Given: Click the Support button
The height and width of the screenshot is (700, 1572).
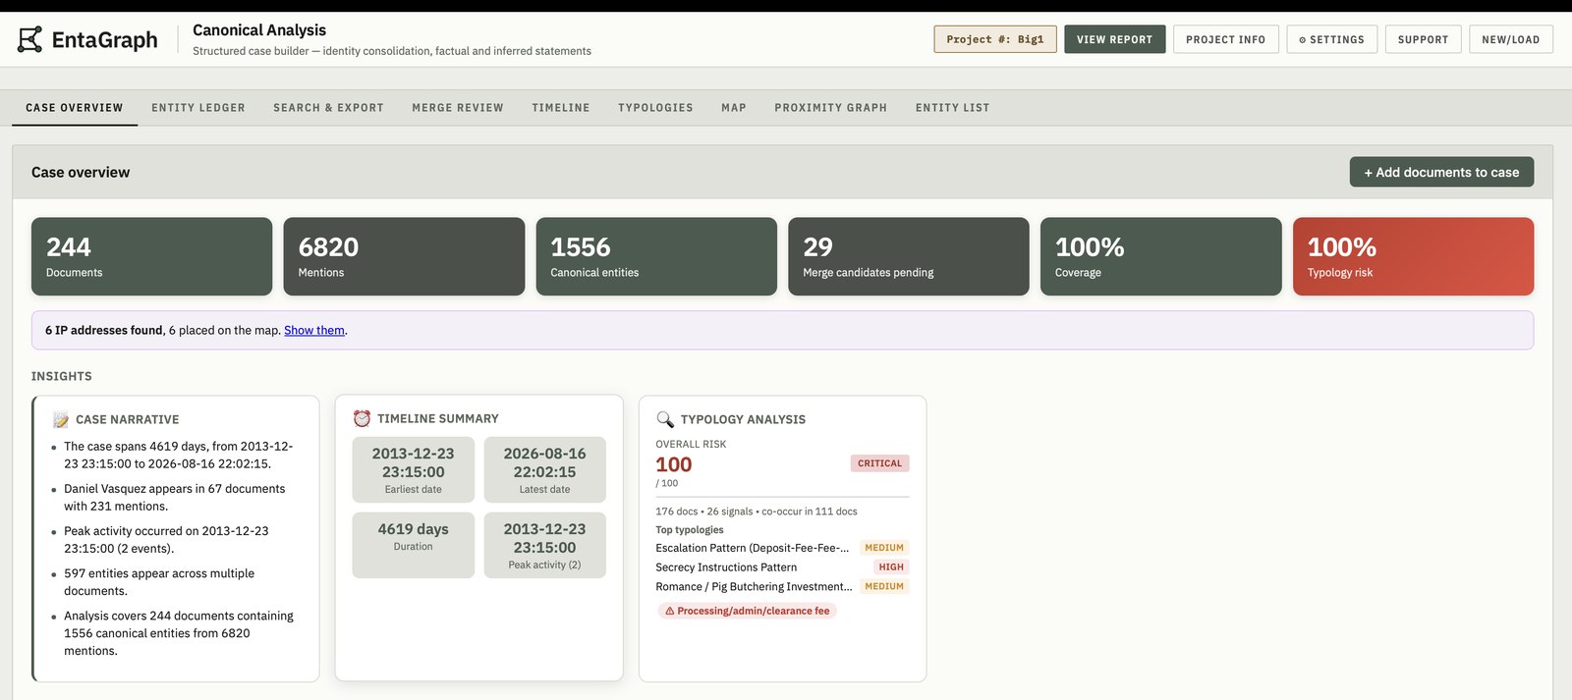Looking at the screenshot, I should click(1424, 39).
